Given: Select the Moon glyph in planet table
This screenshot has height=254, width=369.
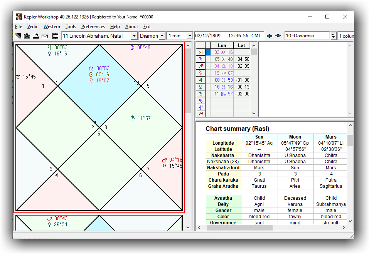Looking at the screenshot, I should click(x=200, y=59).
